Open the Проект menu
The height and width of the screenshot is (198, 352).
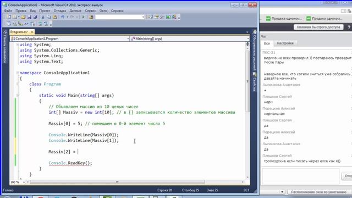pyautogui.click(x=45, y=11)
